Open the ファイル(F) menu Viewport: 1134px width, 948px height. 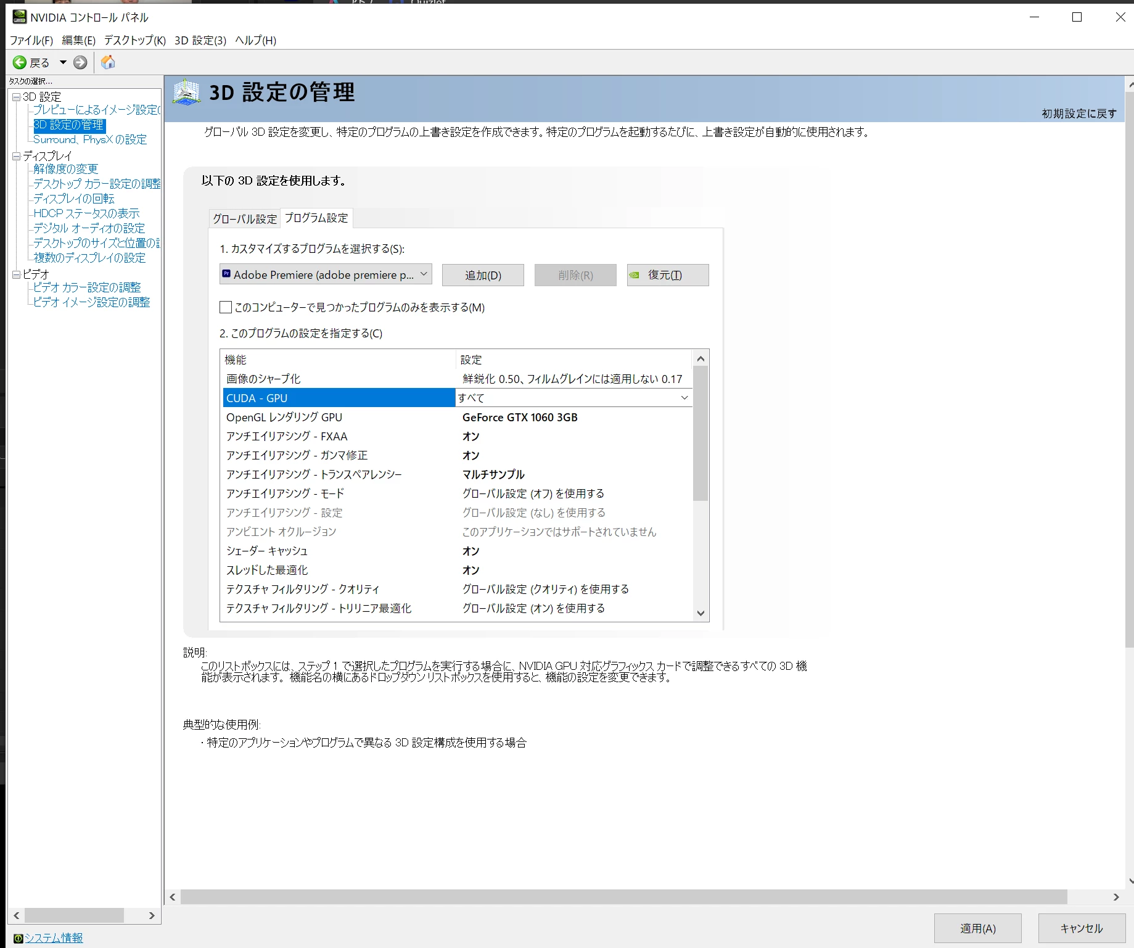[x=31, y=41]
